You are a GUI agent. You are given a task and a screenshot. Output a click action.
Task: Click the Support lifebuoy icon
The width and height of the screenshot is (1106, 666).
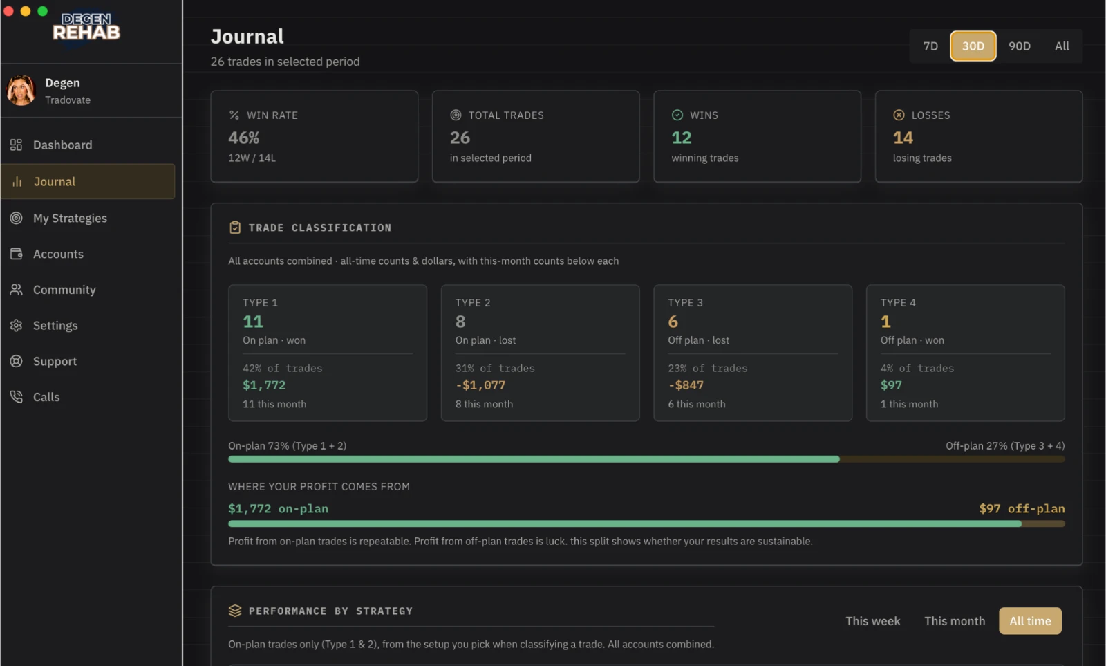click(16, 361)
